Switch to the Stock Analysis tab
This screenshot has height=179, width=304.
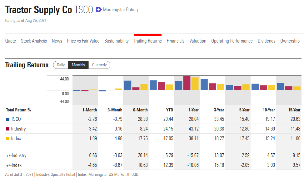click(34, 41)
